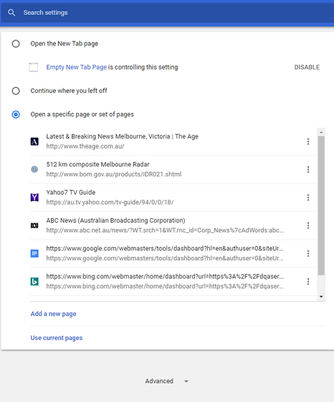This screenshot has height=402, width=334.
Task: Click the startup pages scrollbar up arrow
Action: pyautogui.click(x=321, y=132)
